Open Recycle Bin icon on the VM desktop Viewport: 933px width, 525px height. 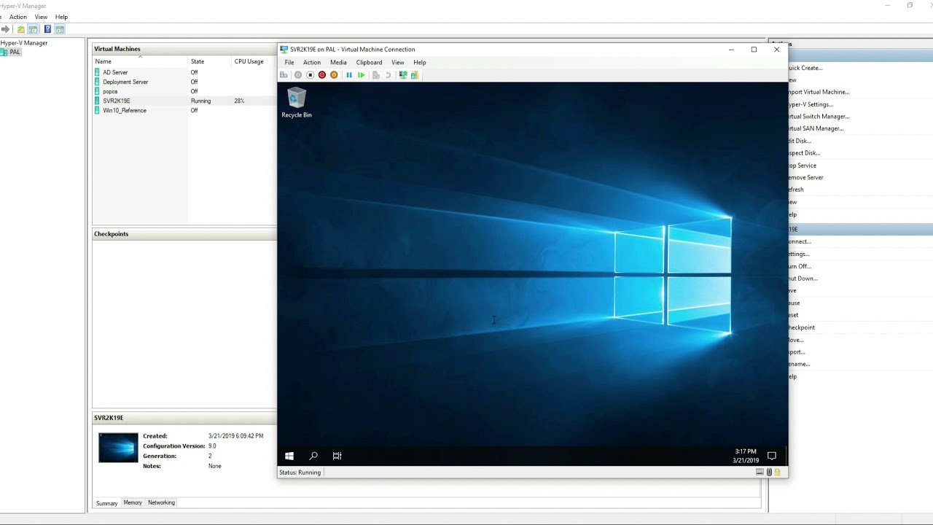pos(297,103)
